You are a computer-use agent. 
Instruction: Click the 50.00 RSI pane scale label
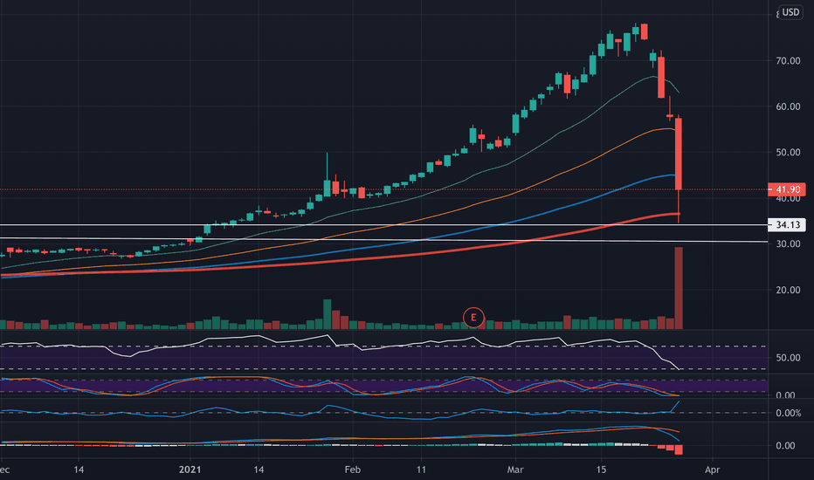(788, 358)
